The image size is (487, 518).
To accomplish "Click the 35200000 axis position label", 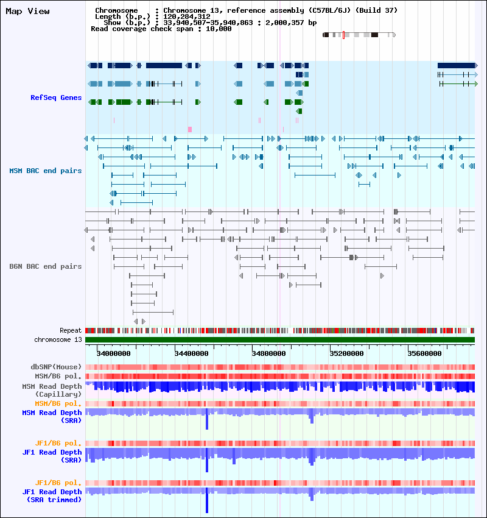I will point(346,353).
